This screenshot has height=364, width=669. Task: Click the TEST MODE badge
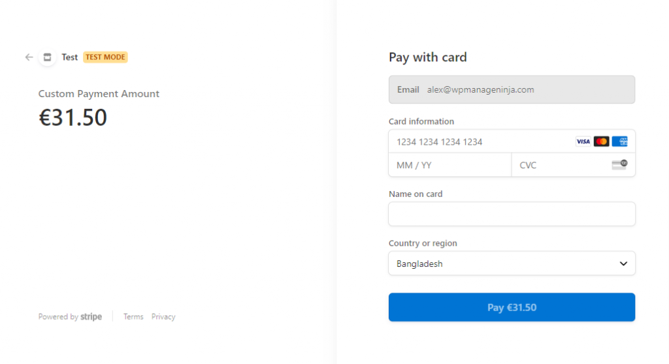click(x=105, y=57)
